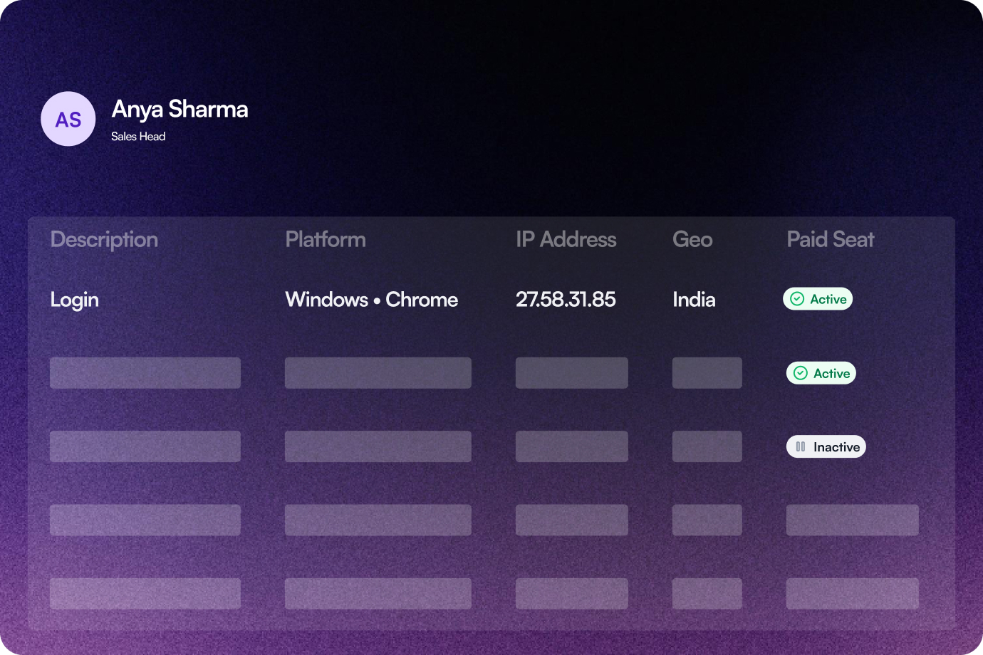The width and height of the screenshot is (983, 655).
Task: Expand the Platform column header
Action: click(x=325, y=240)
